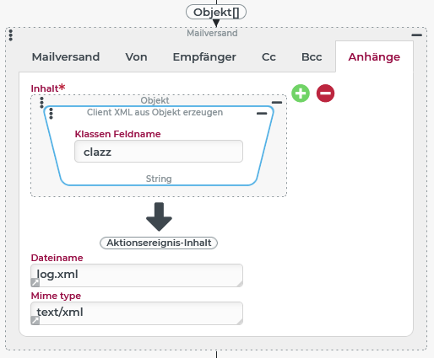Image resolution: width=434 pixels, height=358 pixels.
Task: Collapse Client XML aus Objekt erzeugen block
Action: 262,114
